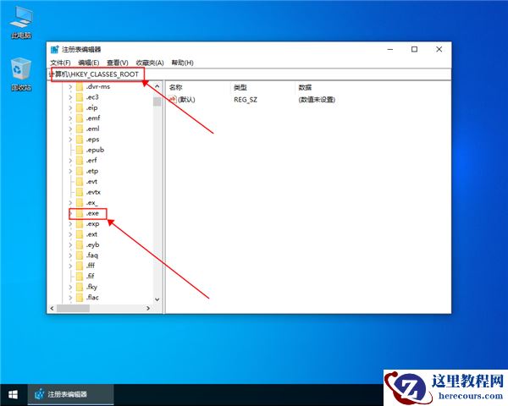The image size is (508, 406).
Task: Click the tree scroll down arrow
Action: click(157, 299)
